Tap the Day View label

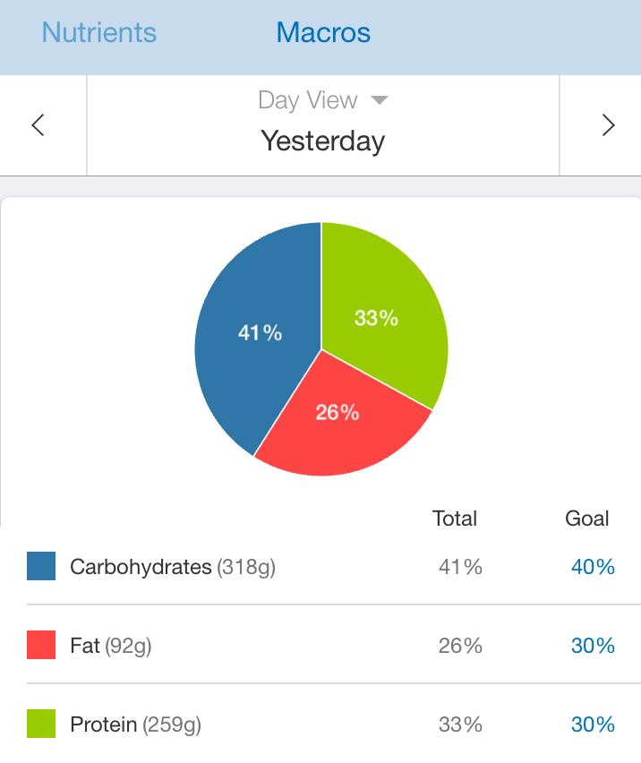point(307,100)
